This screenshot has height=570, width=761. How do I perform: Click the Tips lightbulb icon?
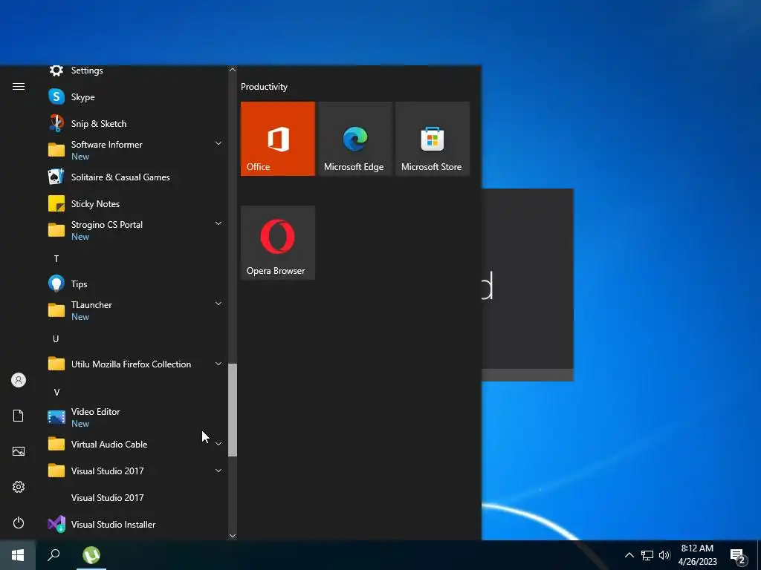[x=56, y=284]
